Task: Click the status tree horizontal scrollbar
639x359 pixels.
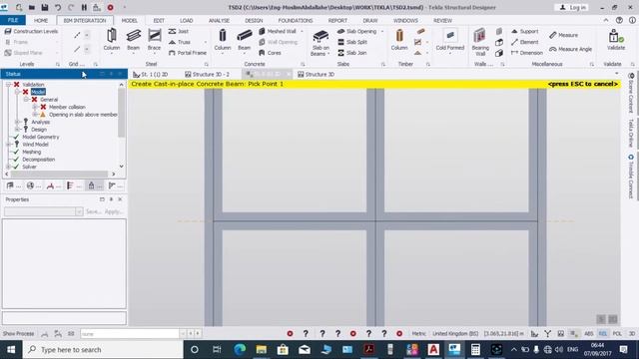Action: tap(60, 174)
